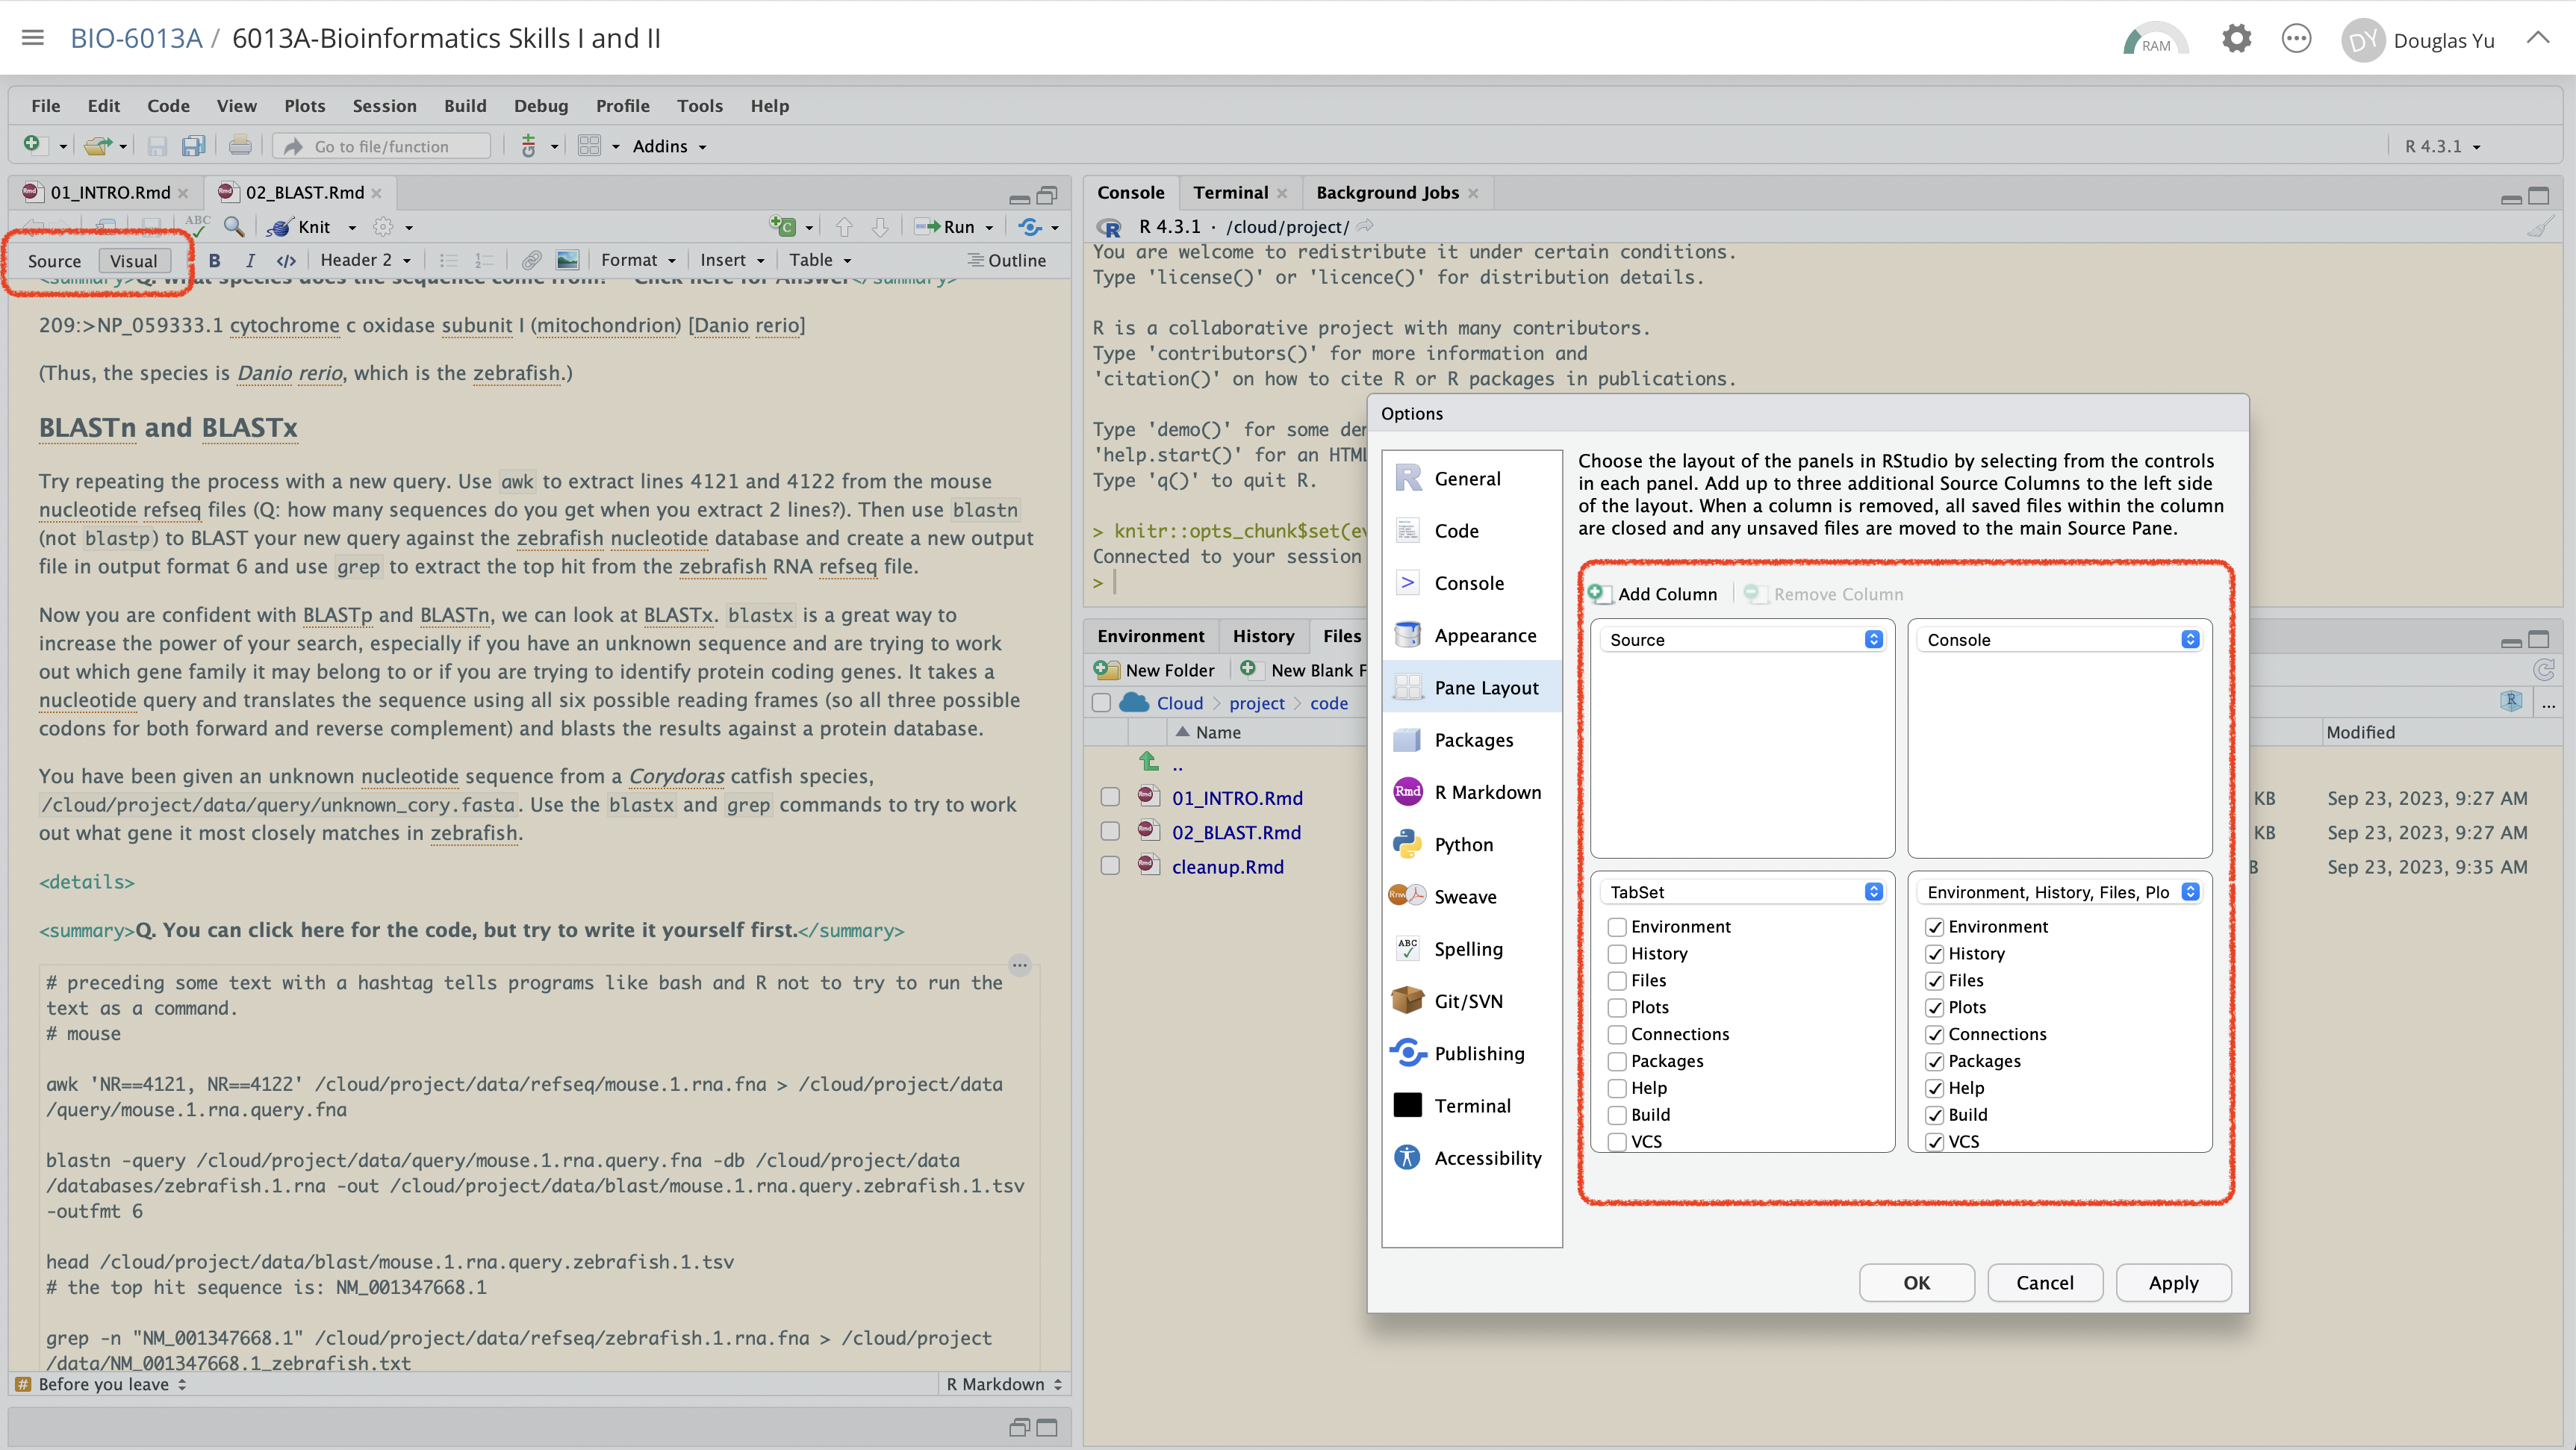
Task: Select R Markdown in Options sidebar
Action: coord(1472,792)
